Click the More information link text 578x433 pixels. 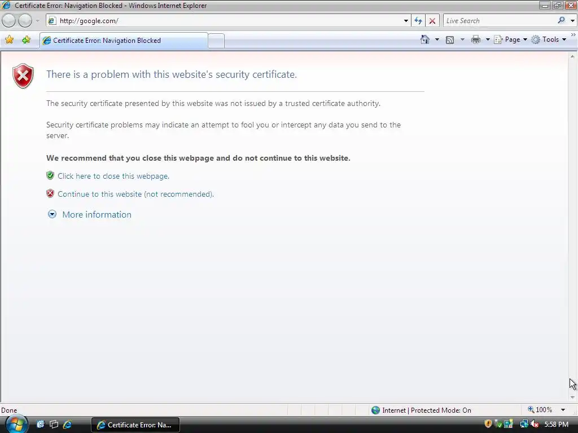97,215
